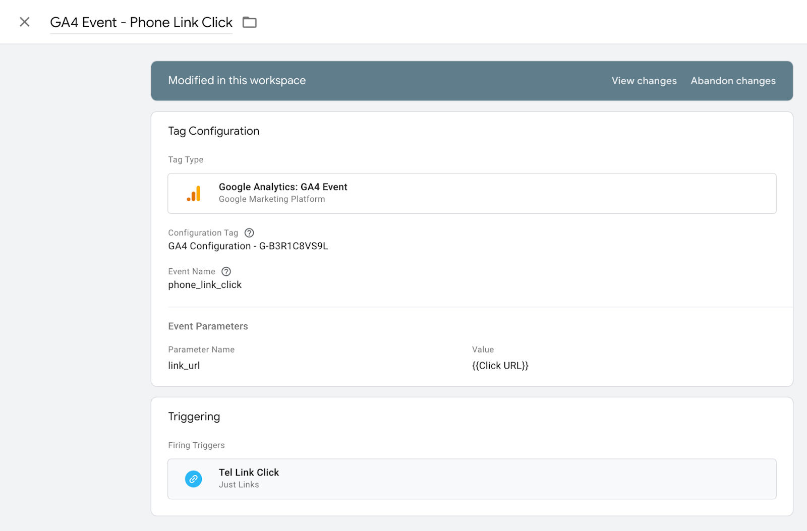Click Modified in this workspace text

237,81
